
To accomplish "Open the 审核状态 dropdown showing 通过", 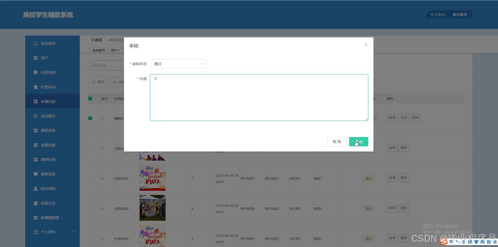I will tap(178, 64).
